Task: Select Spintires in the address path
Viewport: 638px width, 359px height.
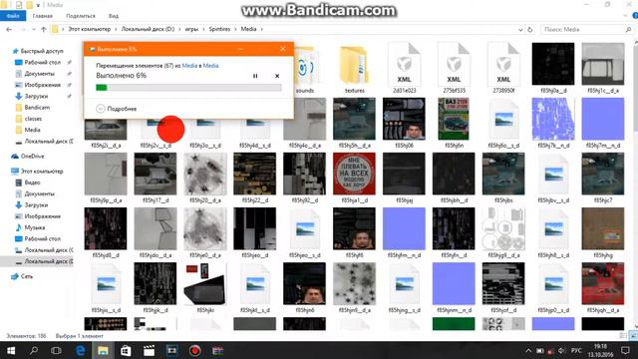Action: pyautogui.click(x=219, y=29)
